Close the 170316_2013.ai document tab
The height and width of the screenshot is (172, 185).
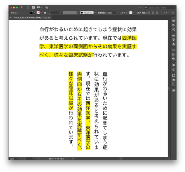click(10, 18)
